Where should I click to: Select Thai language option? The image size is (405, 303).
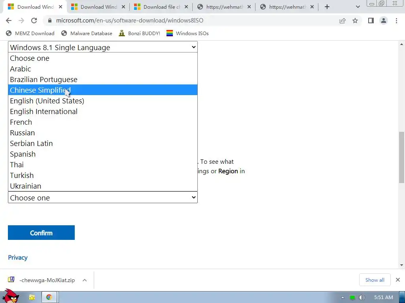tap(103, 165)
